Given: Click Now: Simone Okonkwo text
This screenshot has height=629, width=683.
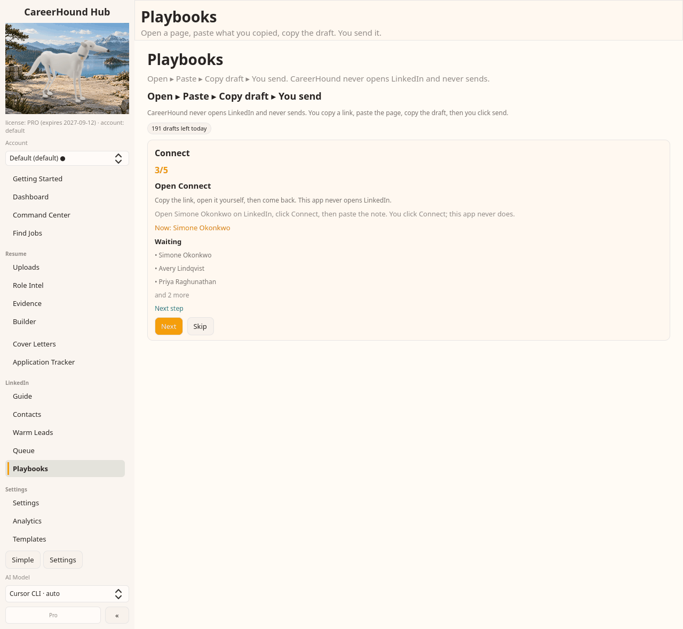Looking at the screenshot, I should click(193, 228).
